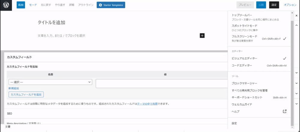Click the black plus block inserter

[x=202, y=36]
